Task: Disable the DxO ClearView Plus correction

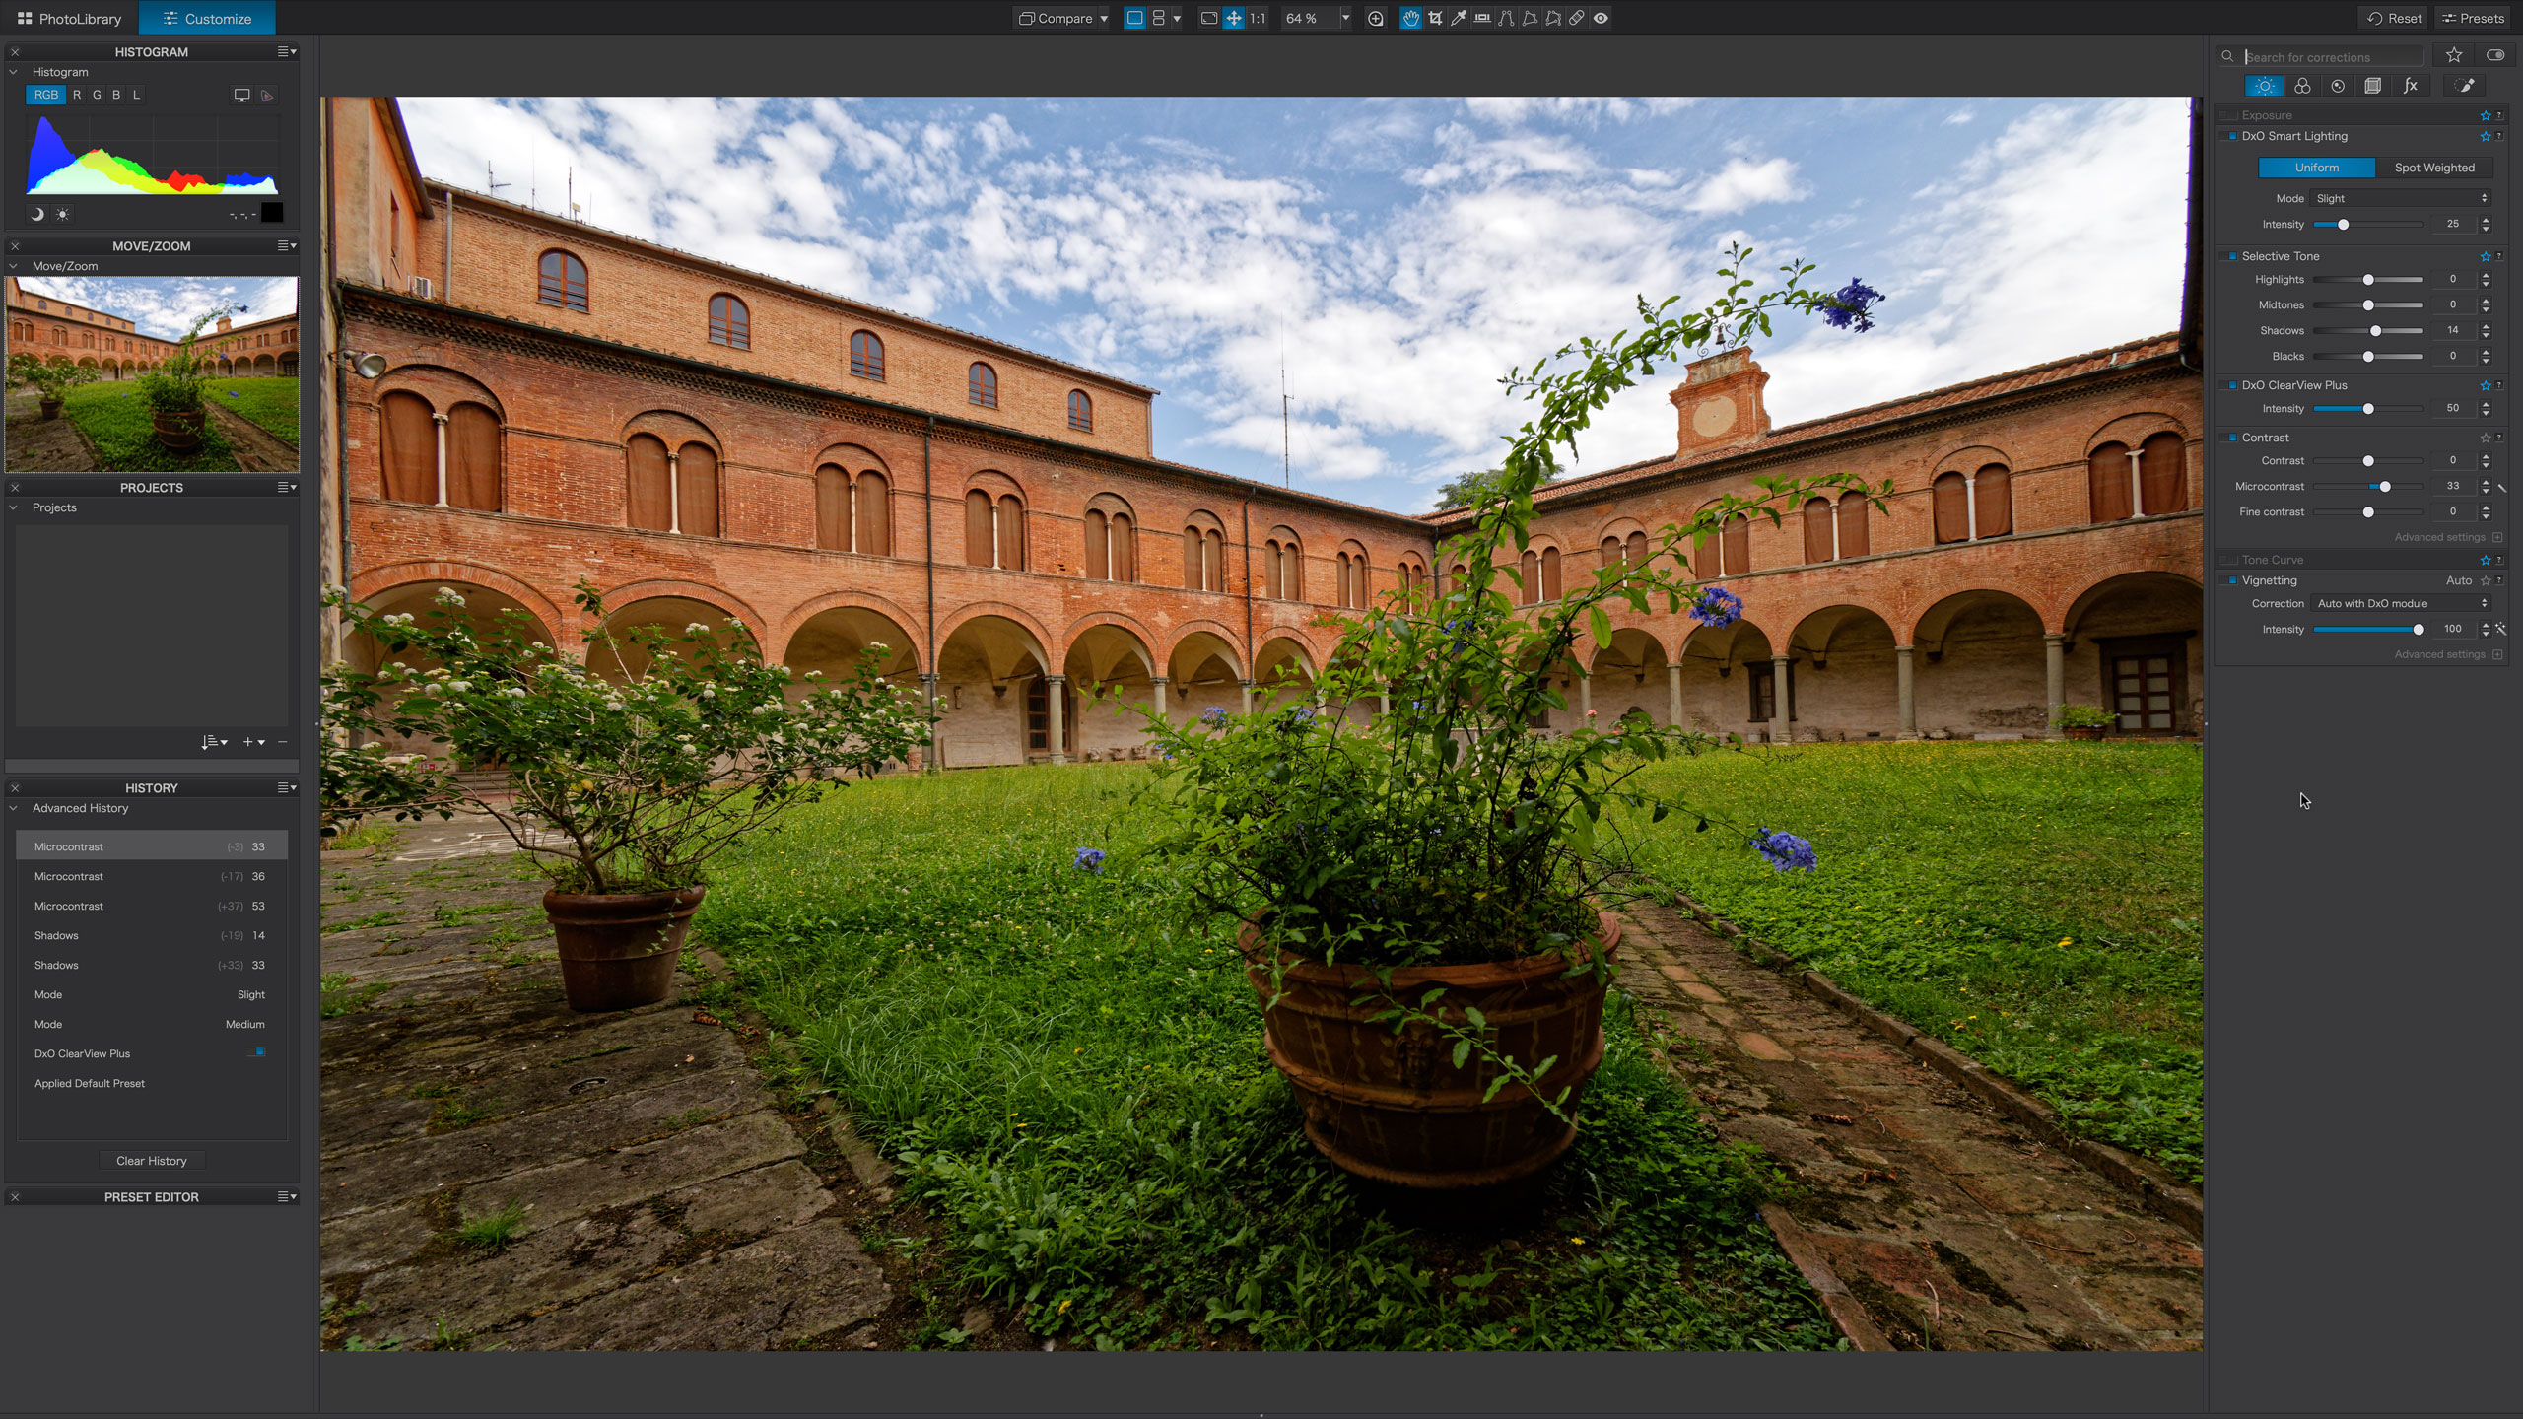Action: [2232, 385]
